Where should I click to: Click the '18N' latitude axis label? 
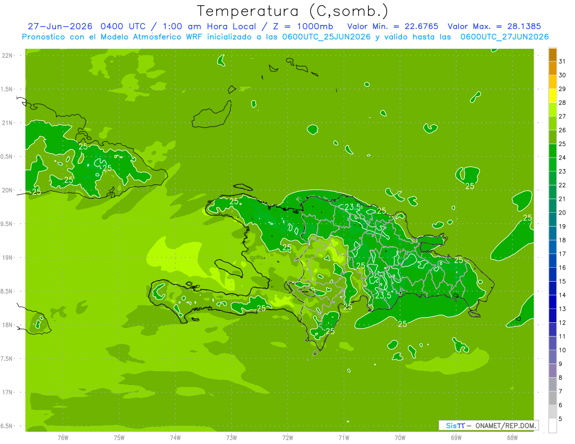point(7,325)
